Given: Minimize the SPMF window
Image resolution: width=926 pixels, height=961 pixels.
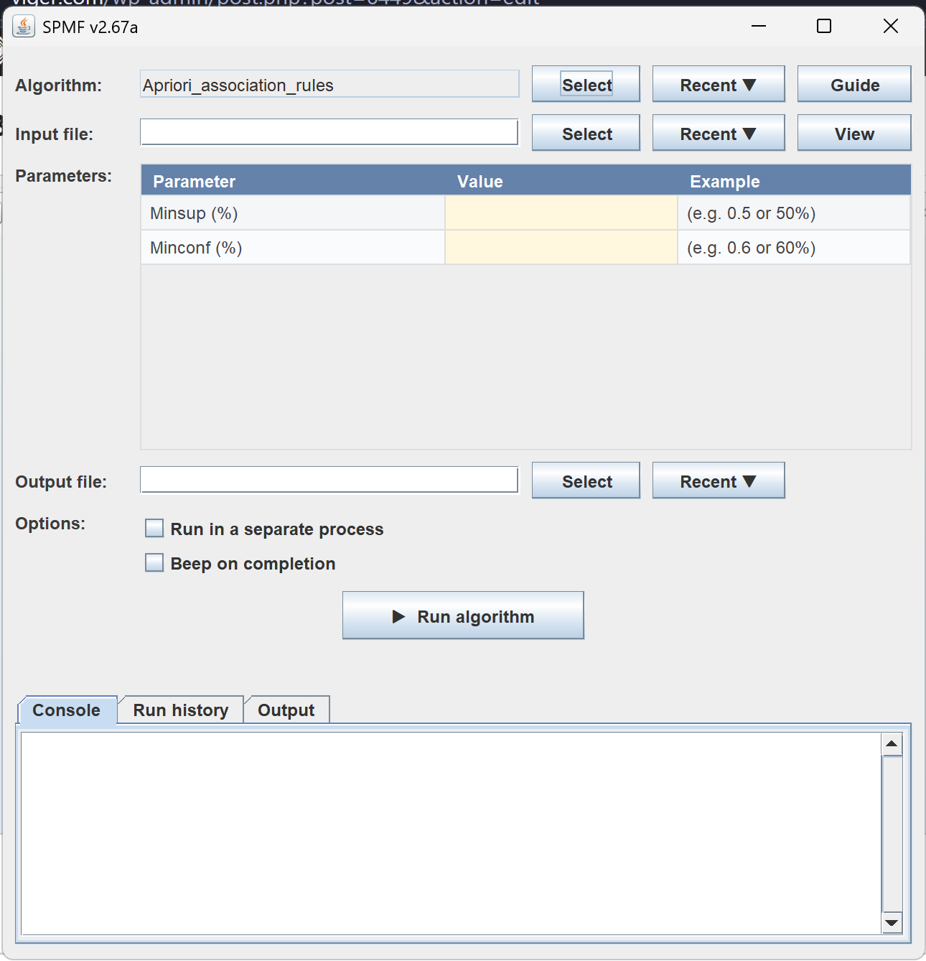Looking at the screenshot, I should [759, 27].
